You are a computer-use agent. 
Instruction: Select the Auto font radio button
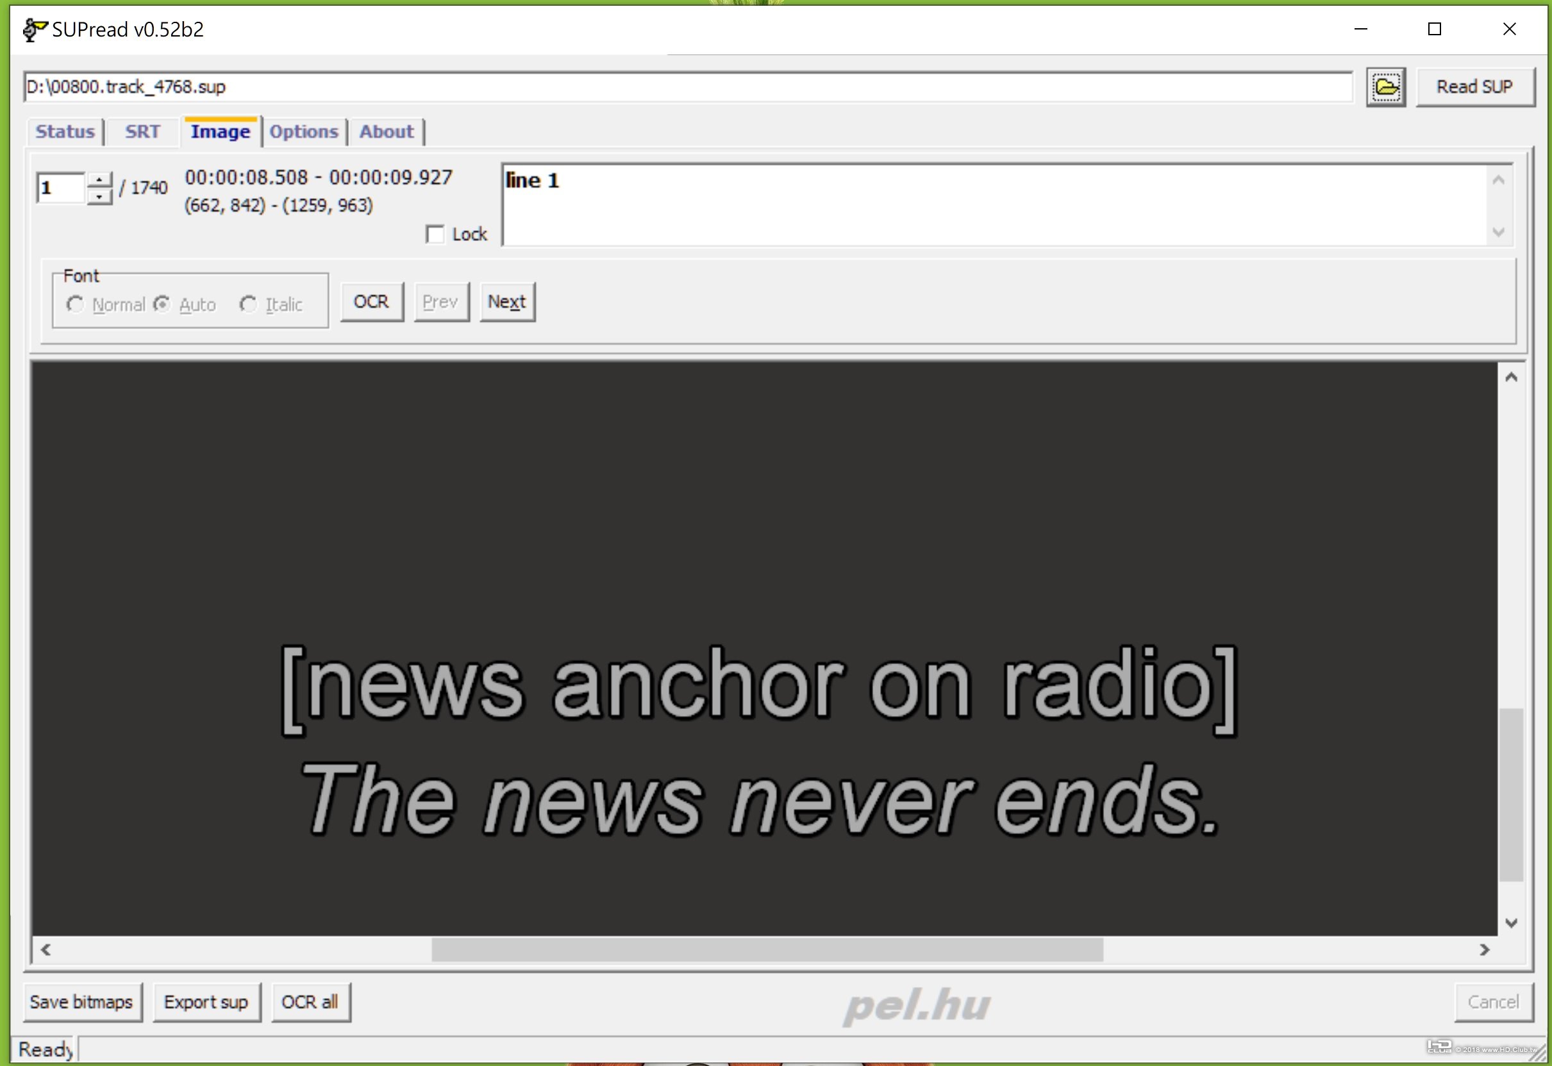point(162,304)
